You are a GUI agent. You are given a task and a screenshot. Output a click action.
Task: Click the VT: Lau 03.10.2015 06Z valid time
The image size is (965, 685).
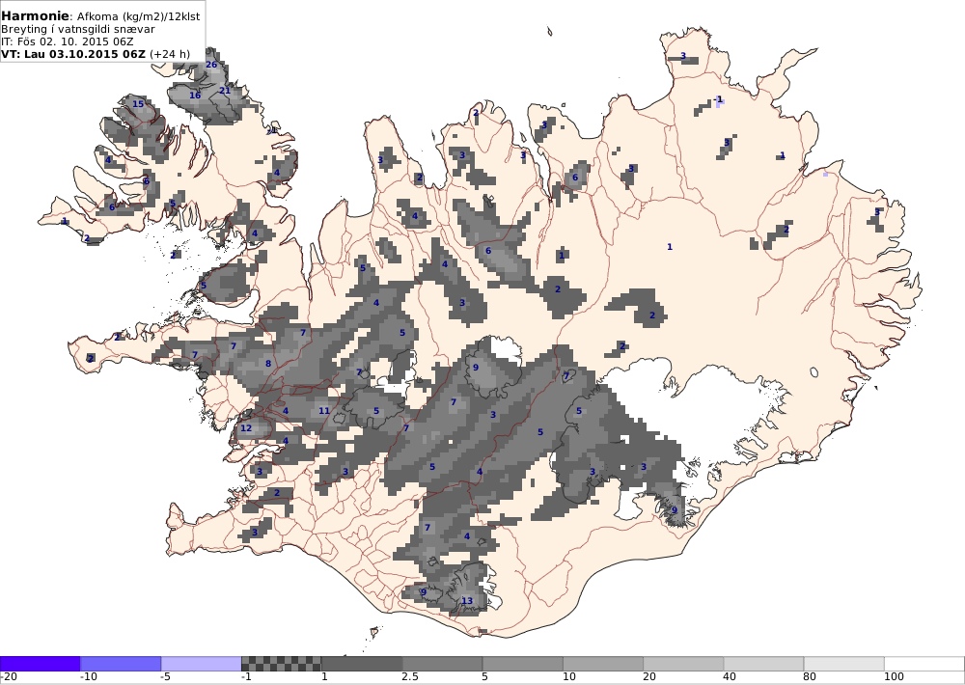click(73, 53)
